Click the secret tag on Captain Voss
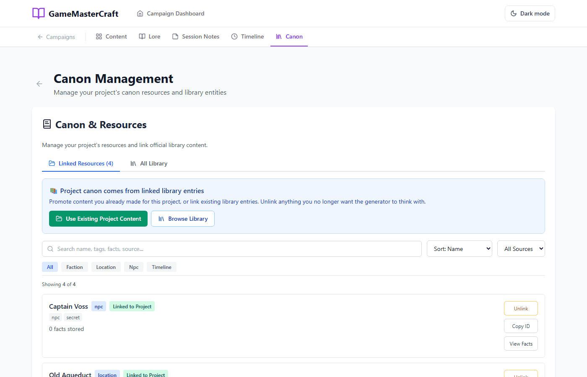Image resolution: width=587 pixels, height=377 pixels. tap(73, 318)
